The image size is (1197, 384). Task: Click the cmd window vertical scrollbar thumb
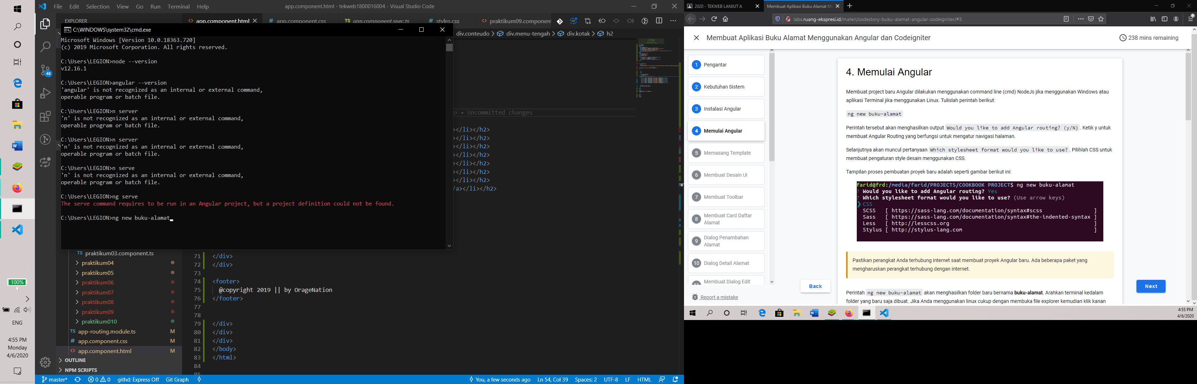(449, 48)
